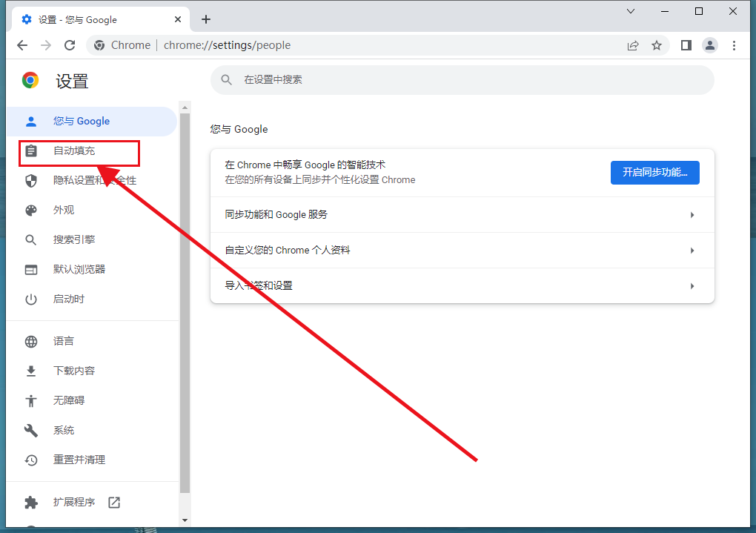Open 自动填充 settings section
756x533 pixels.
click(x=92, y=151)
